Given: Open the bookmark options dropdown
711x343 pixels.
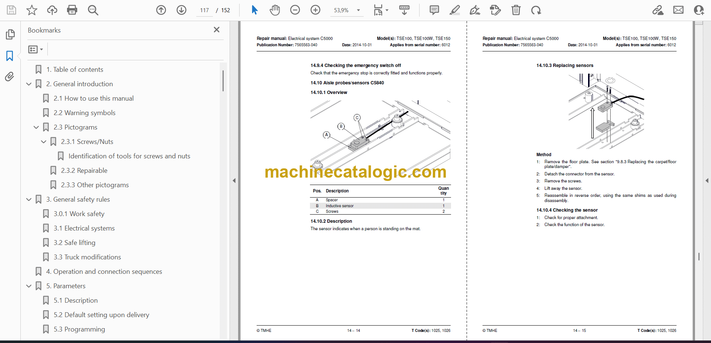Looking at the screenshot, I should point(36,49).
